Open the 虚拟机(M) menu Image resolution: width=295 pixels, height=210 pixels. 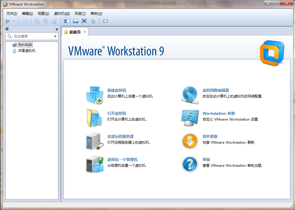pos(62,14)
